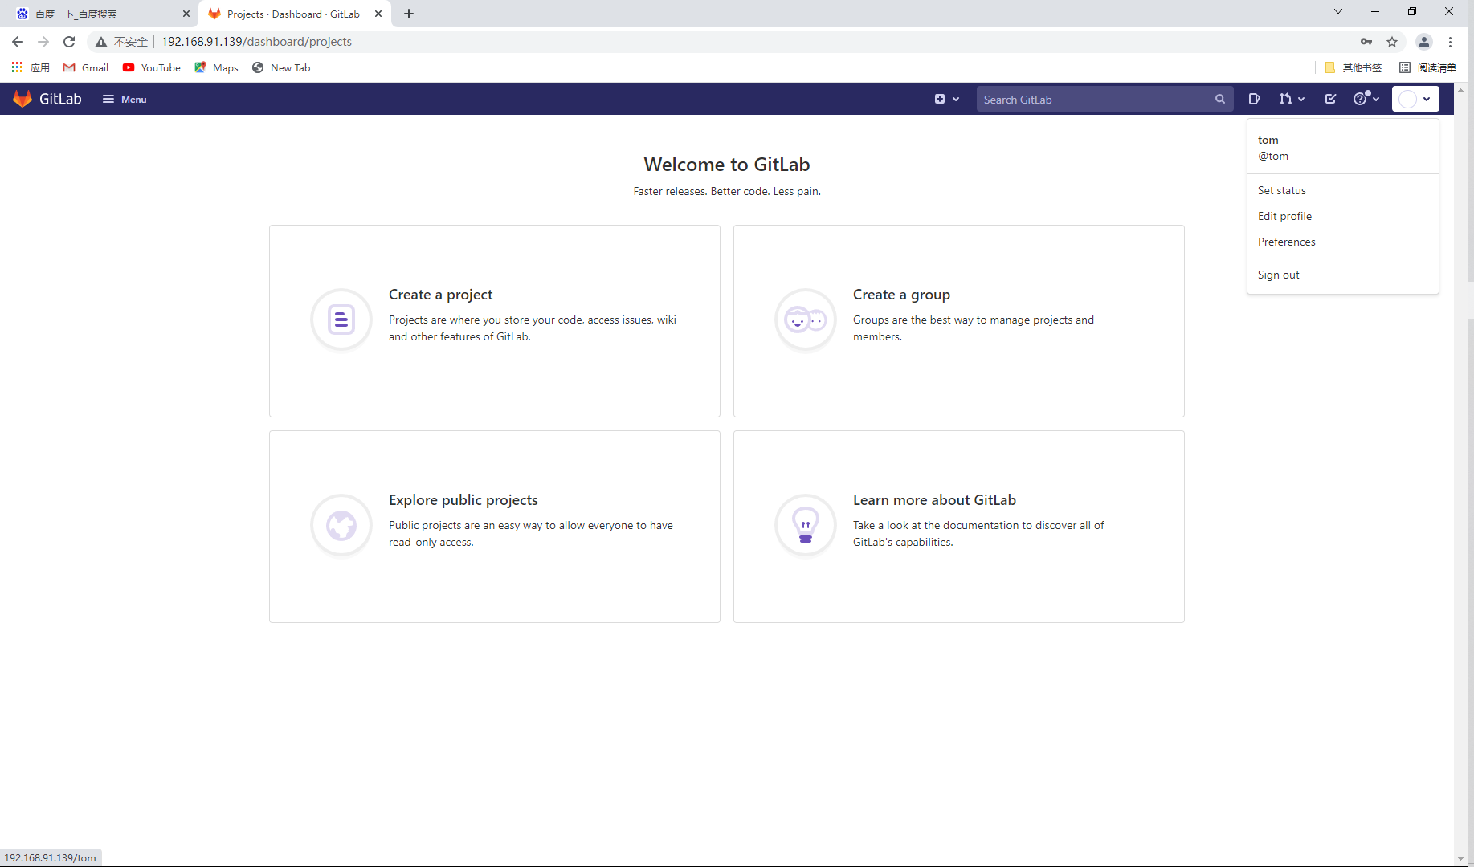Expand the merge requests dropdown chevron

pos(1301,99)
